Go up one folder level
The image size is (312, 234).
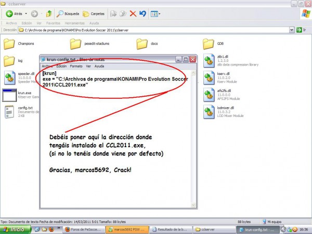(49, 14)
